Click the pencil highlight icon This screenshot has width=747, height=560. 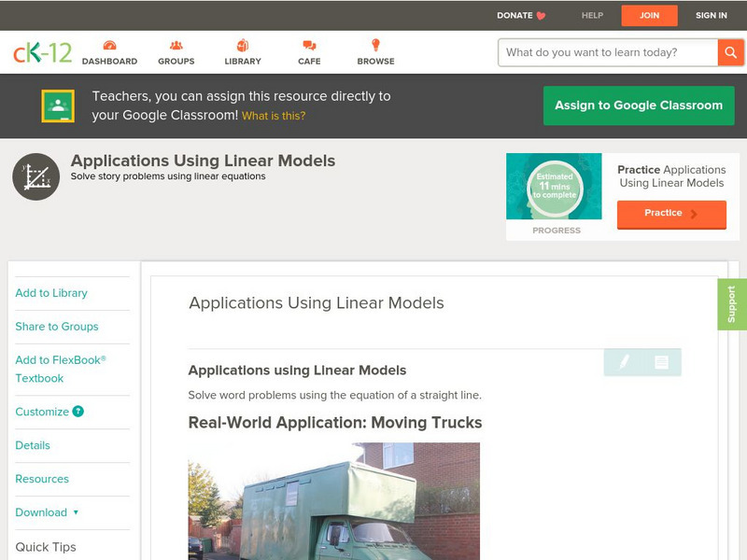[x=624, y=362]
